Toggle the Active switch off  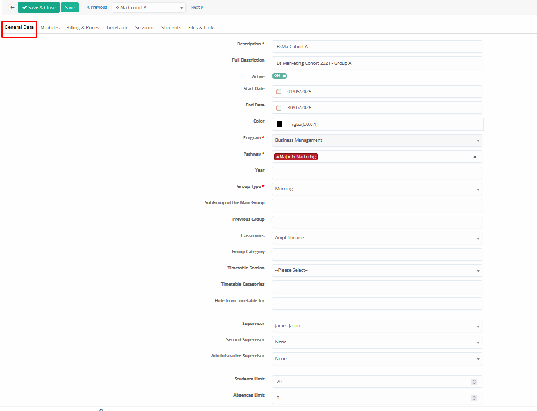pyautogui.click(x=280, y=76)
